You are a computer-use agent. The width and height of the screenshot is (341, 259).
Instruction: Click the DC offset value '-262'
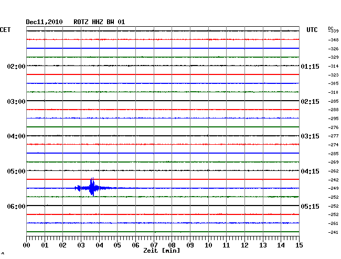pos(333,171)
